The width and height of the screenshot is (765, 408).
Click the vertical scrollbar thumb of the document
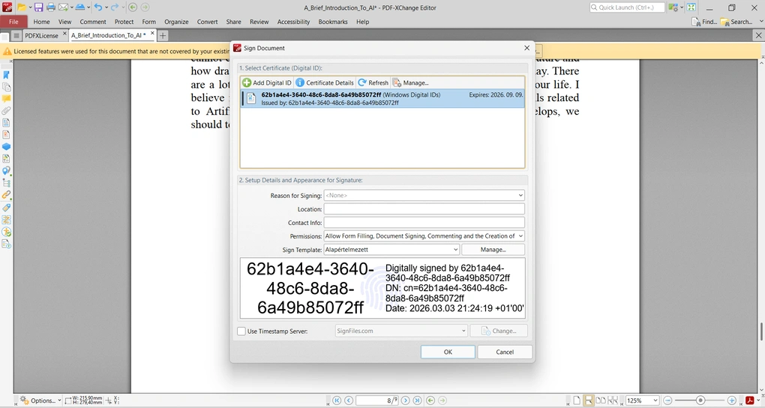(x=761, y=331)
